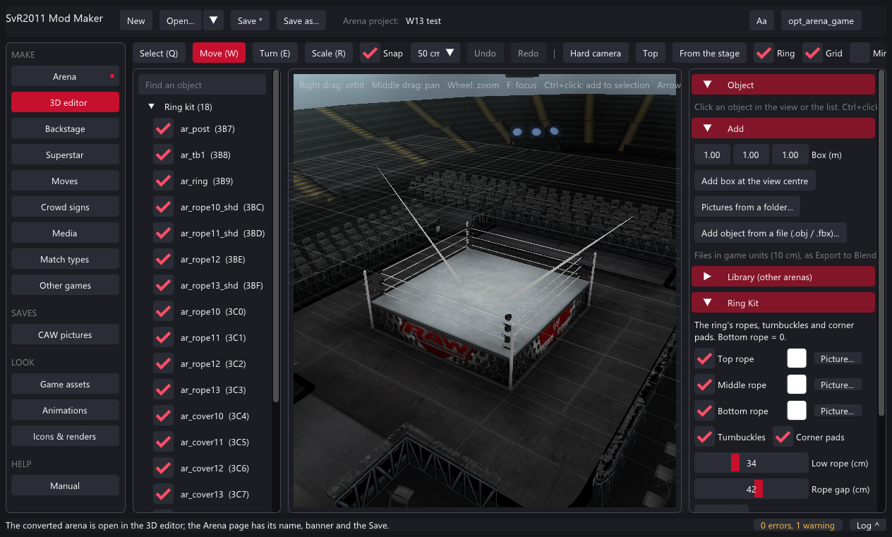Switch to the Top view
The image size is (892, 537).
tap(651, 53)
